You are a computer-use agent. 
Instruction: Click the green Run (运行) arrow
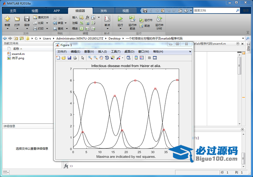[x=120, y=19]
